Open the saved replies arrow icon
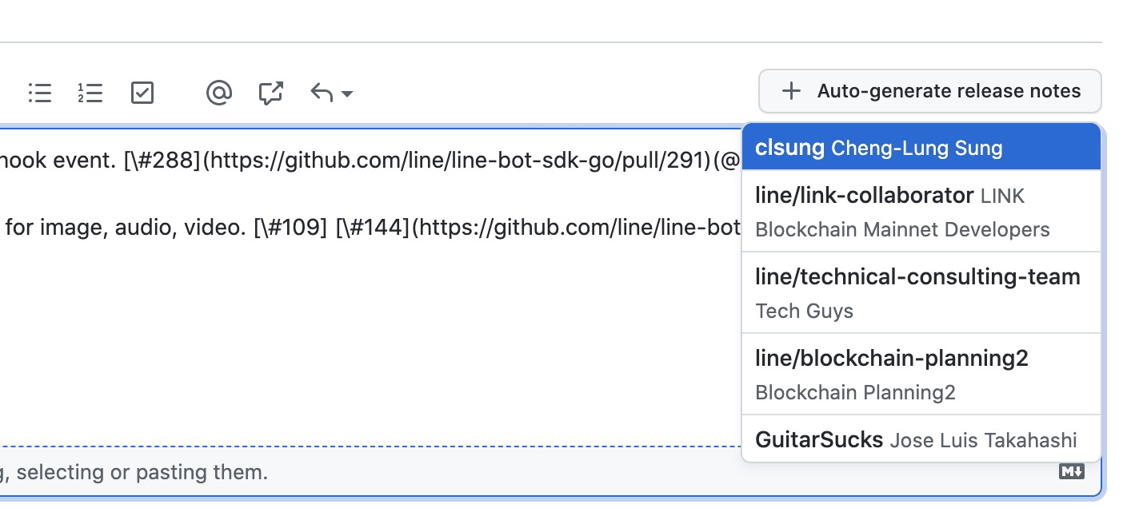The height and width of the screenshot is (508, 1139). 322,93
